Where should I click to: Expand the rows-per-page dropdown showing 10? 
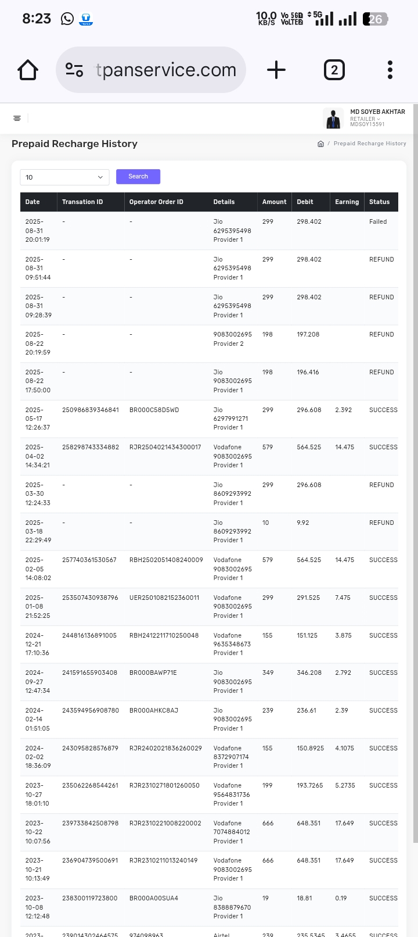(x=64, y=177)
